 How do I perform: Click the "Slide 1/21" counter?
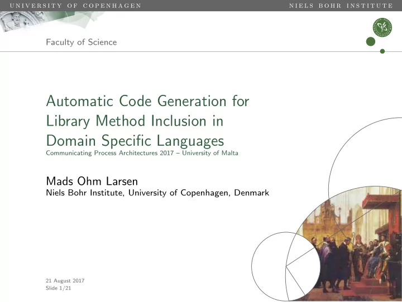58,288
